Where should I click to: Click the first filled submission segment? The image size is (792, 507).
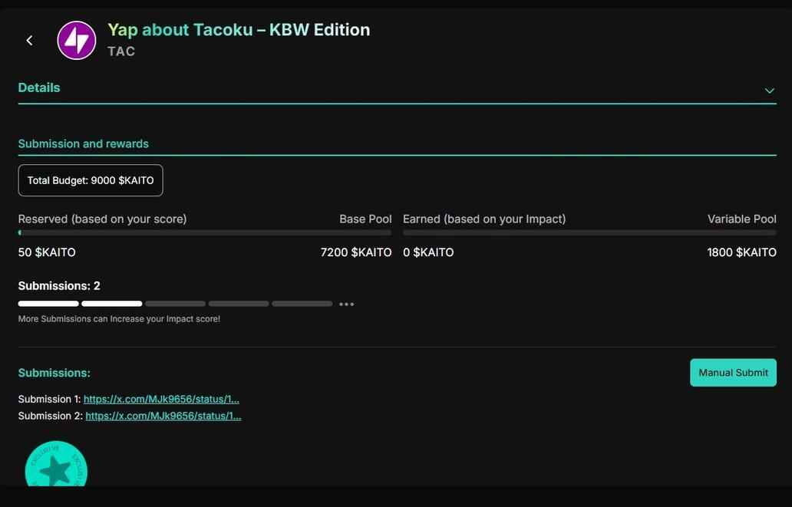[48, 304]
